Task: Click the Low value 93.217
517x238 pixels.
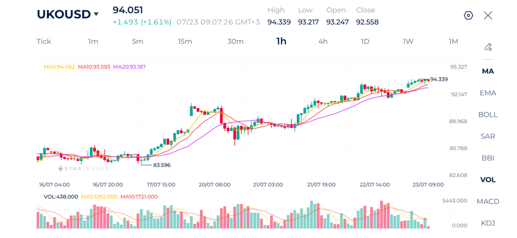Action: pos(308,22)
